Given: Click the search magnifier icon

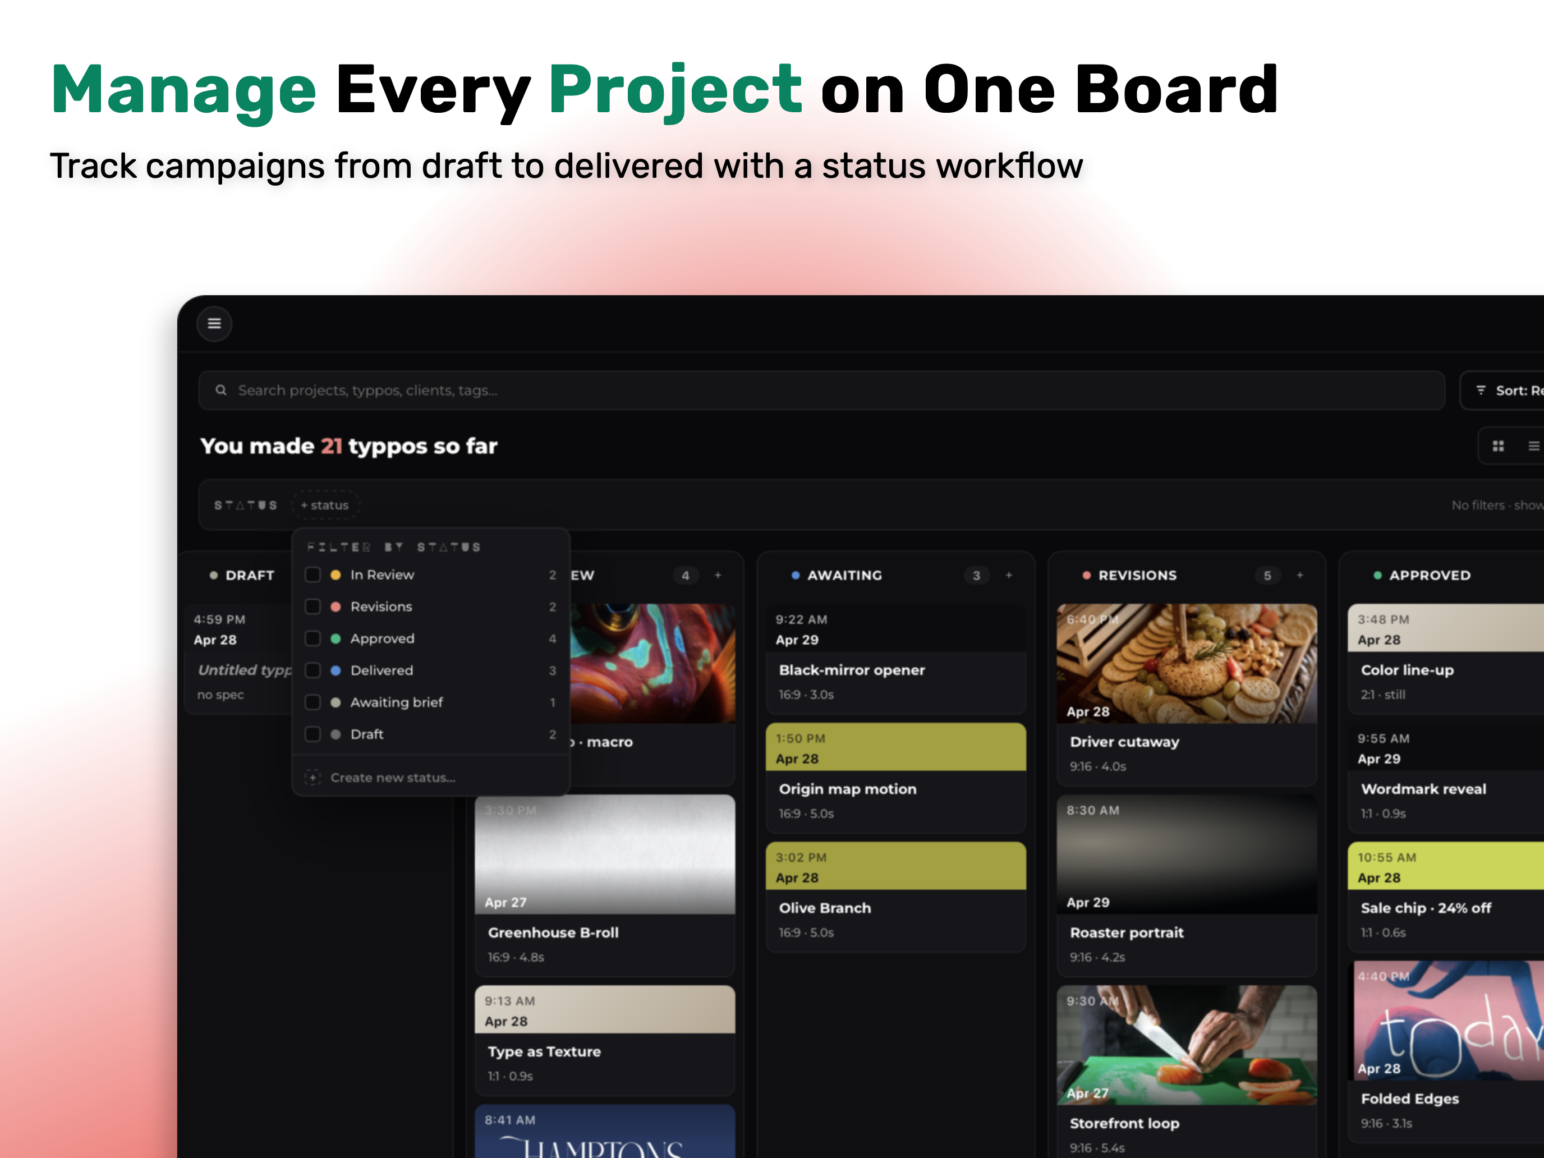Looking at the screenshot, I should click(x=220, y=390).
